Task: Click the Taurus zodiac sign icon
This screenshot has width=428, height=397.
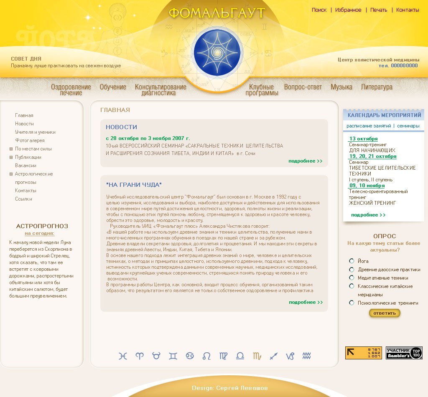Action: 156,356
